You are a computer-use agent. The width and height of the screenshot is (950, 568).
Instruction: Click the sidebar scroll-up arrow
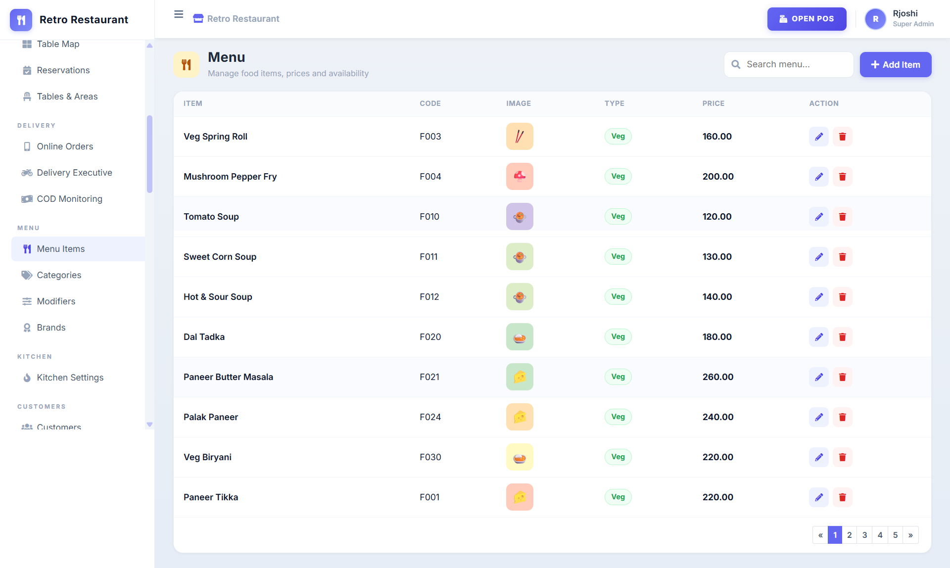point(149,46)
